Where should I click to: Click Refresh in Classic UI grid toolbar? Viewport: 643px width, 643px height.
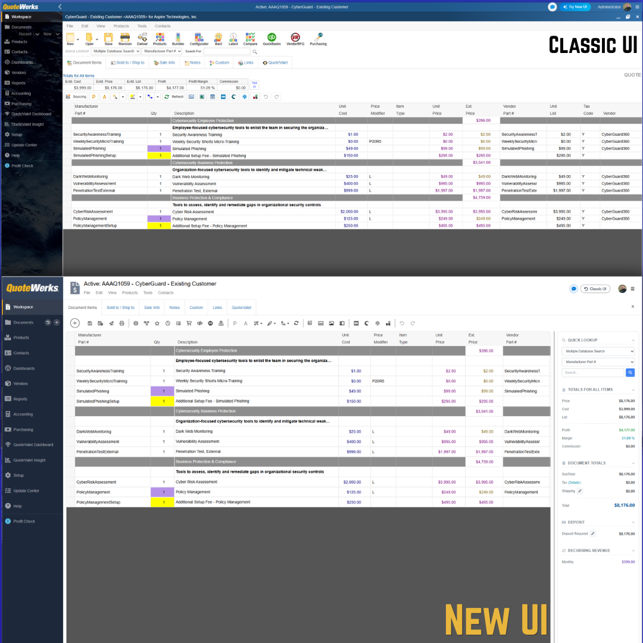(x=174, y=97)
